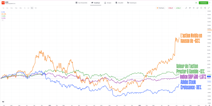The width and height of the screenshot is (212, 106).
Task: Select the 15m interval
Action: coord(16,8)
